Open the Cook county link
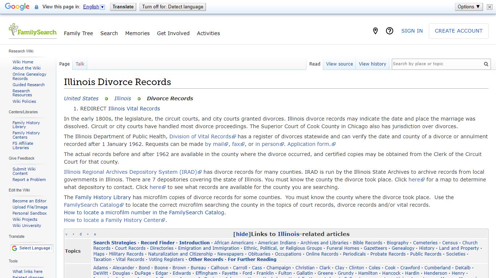Viewport: 496px width, 278px height. 390,268
